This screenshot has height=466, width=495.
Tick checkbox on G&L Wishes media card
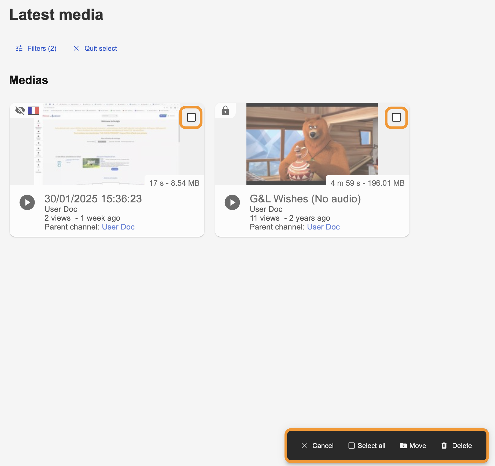tap(396, 117)
